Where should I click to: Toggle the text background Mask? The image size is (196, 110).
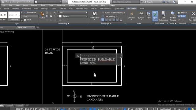pyautogui.click(x=28, y=20)
